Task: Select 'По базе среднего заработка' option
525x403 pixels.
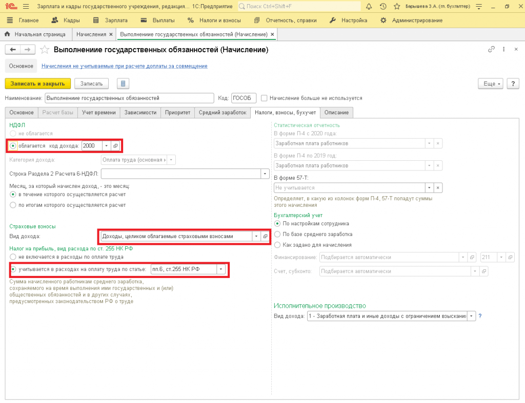Action: 278,234
